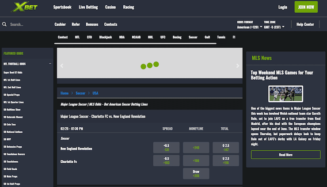Open SB Field Goals odds
Image resolution: width=327 pixels, height=187 pixels.
(10, 169)
